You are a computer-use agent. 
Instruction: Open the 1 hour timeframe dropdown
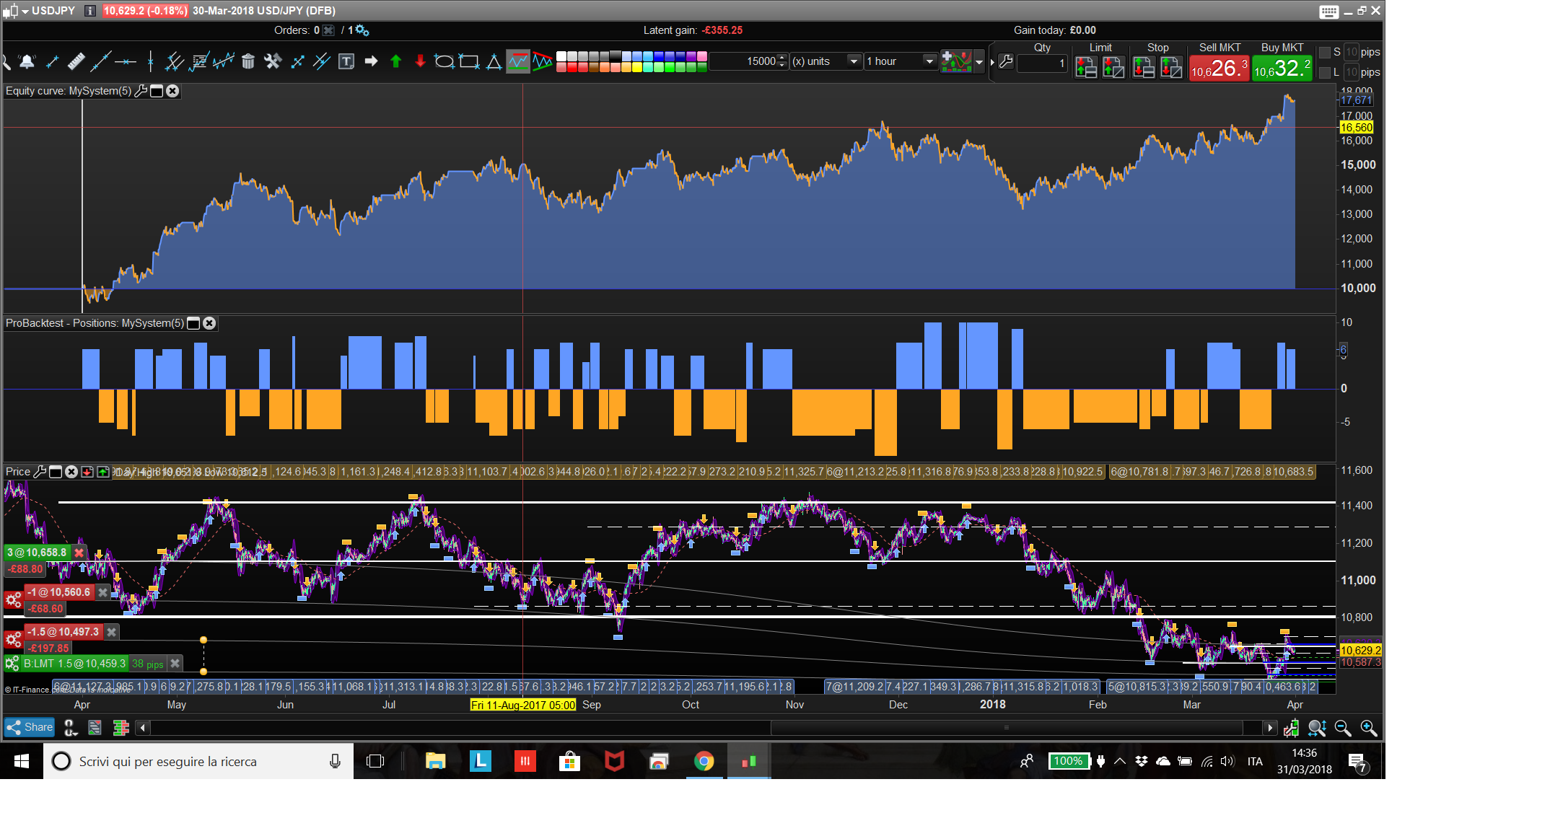coord(929,61)
